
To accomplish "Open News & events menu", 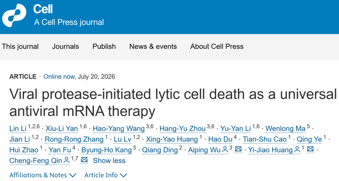I will [x=153, y=46].
